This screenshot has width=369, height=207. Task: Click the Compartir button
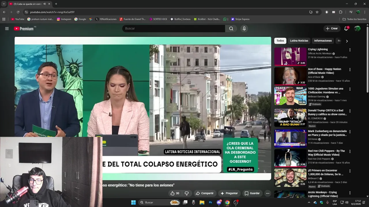click(x=204, y=193)
